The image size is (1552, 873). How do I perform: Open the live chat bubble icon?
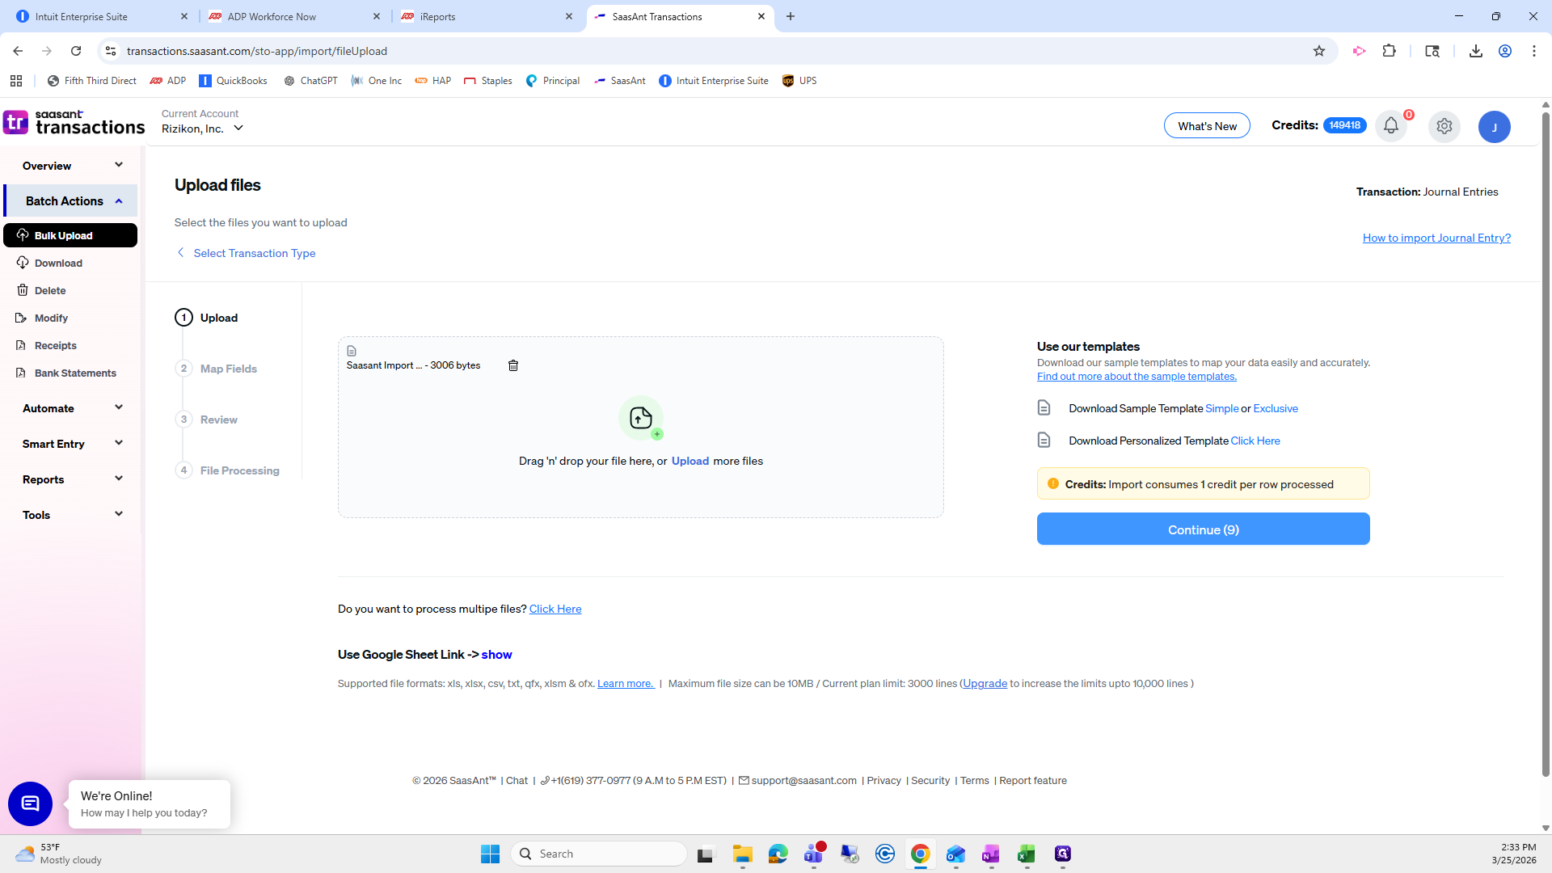pyautogui.click(x=30, y=803)
